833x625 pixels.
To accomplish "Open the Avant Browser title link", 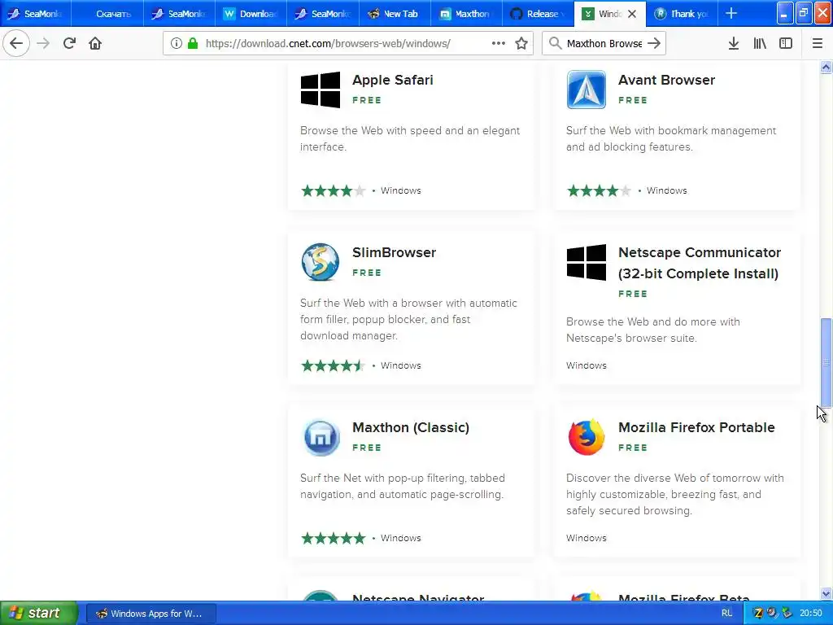I will point(666,81).
